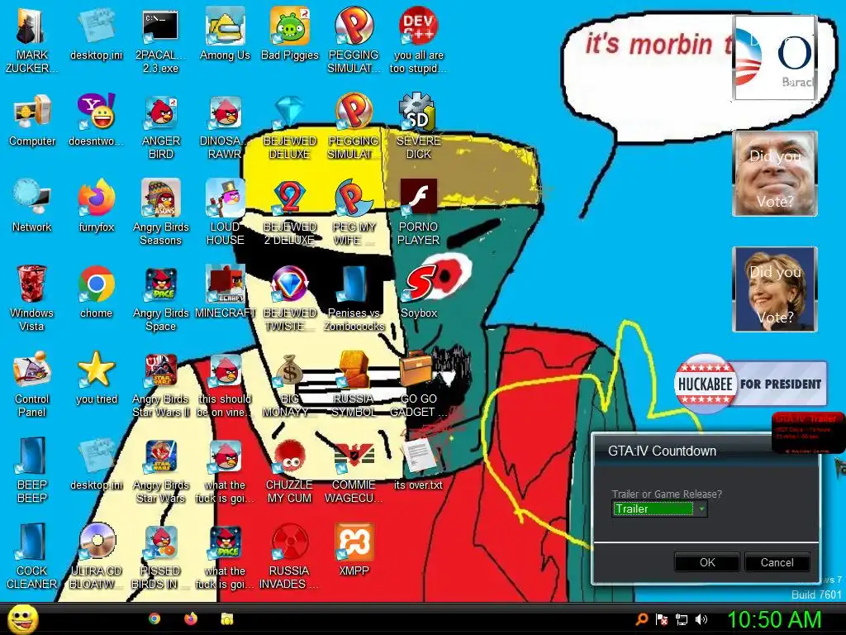The width and height of the screenshot is (846, 635).
Task: Click the red GTA:IV Trailer countdown gadget
Action: 808,433
